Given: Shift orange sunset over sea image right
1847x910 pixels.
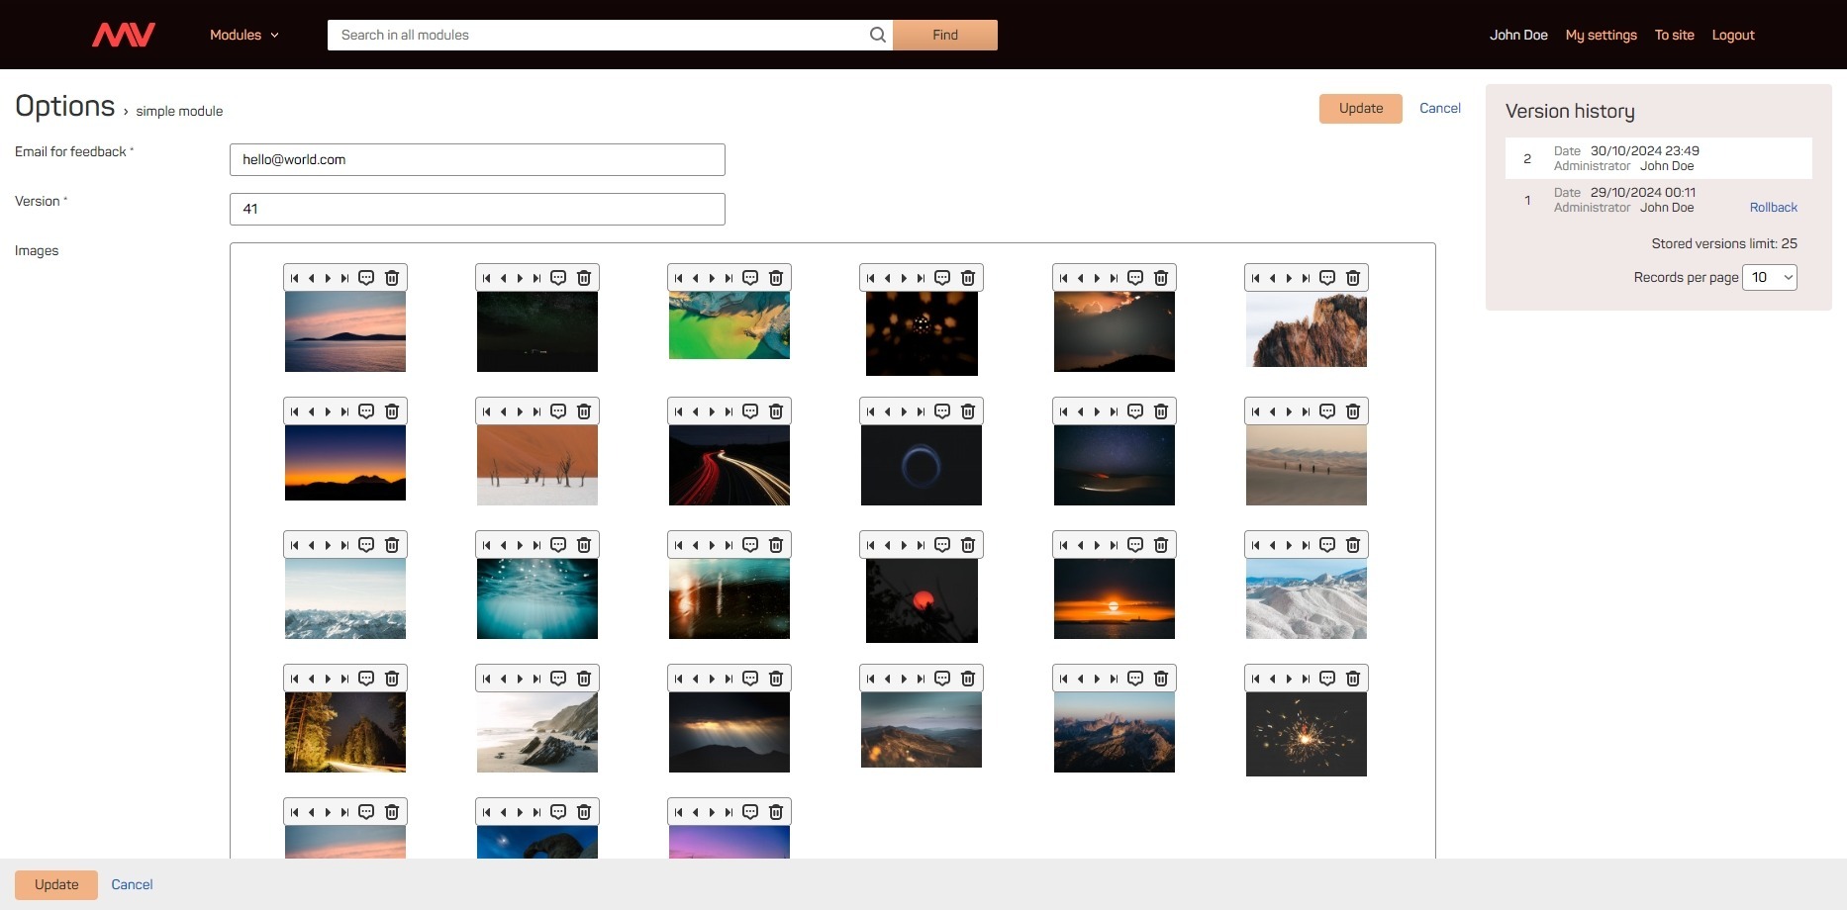Looking at the screenshot, I should click(x=1097, y=545).
